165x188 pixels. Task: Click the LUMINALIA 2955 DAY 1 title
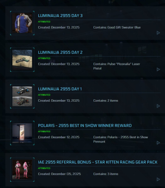[x=60, y=89]
